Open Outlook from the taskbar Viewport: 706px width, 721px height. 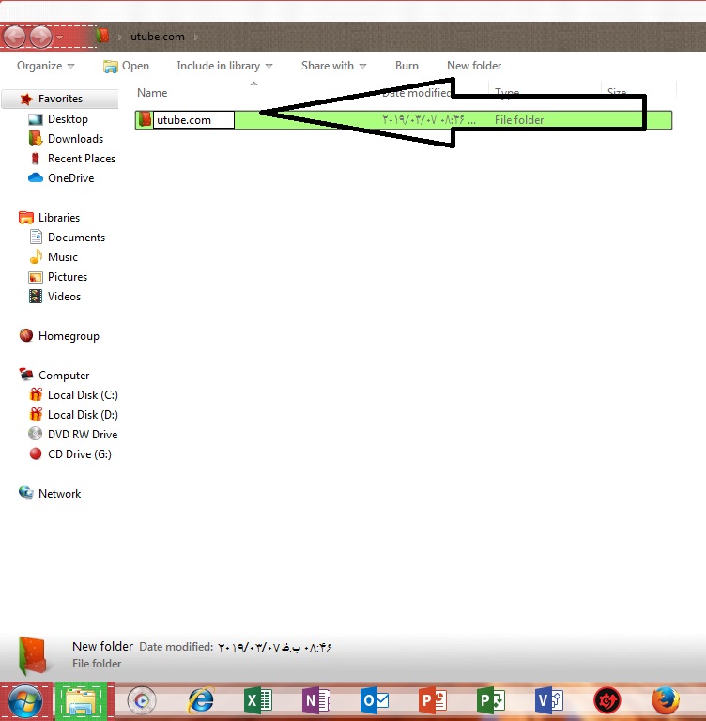(x=375, y=700)
